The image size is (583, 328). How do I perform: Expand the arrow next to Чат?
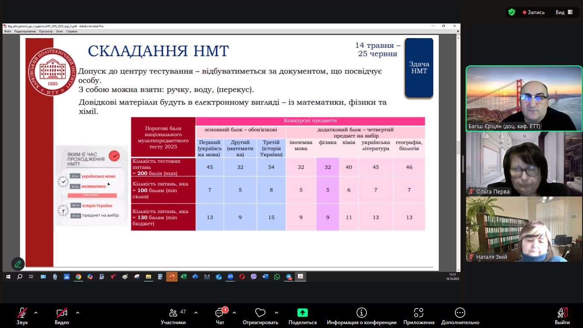(x=234, y=313)
